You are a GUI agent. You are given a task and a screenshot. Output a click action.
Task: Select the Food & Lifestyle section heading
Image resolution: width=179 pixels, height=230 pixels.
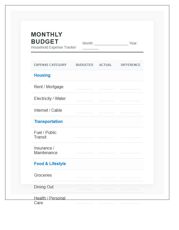pos(50,164)
